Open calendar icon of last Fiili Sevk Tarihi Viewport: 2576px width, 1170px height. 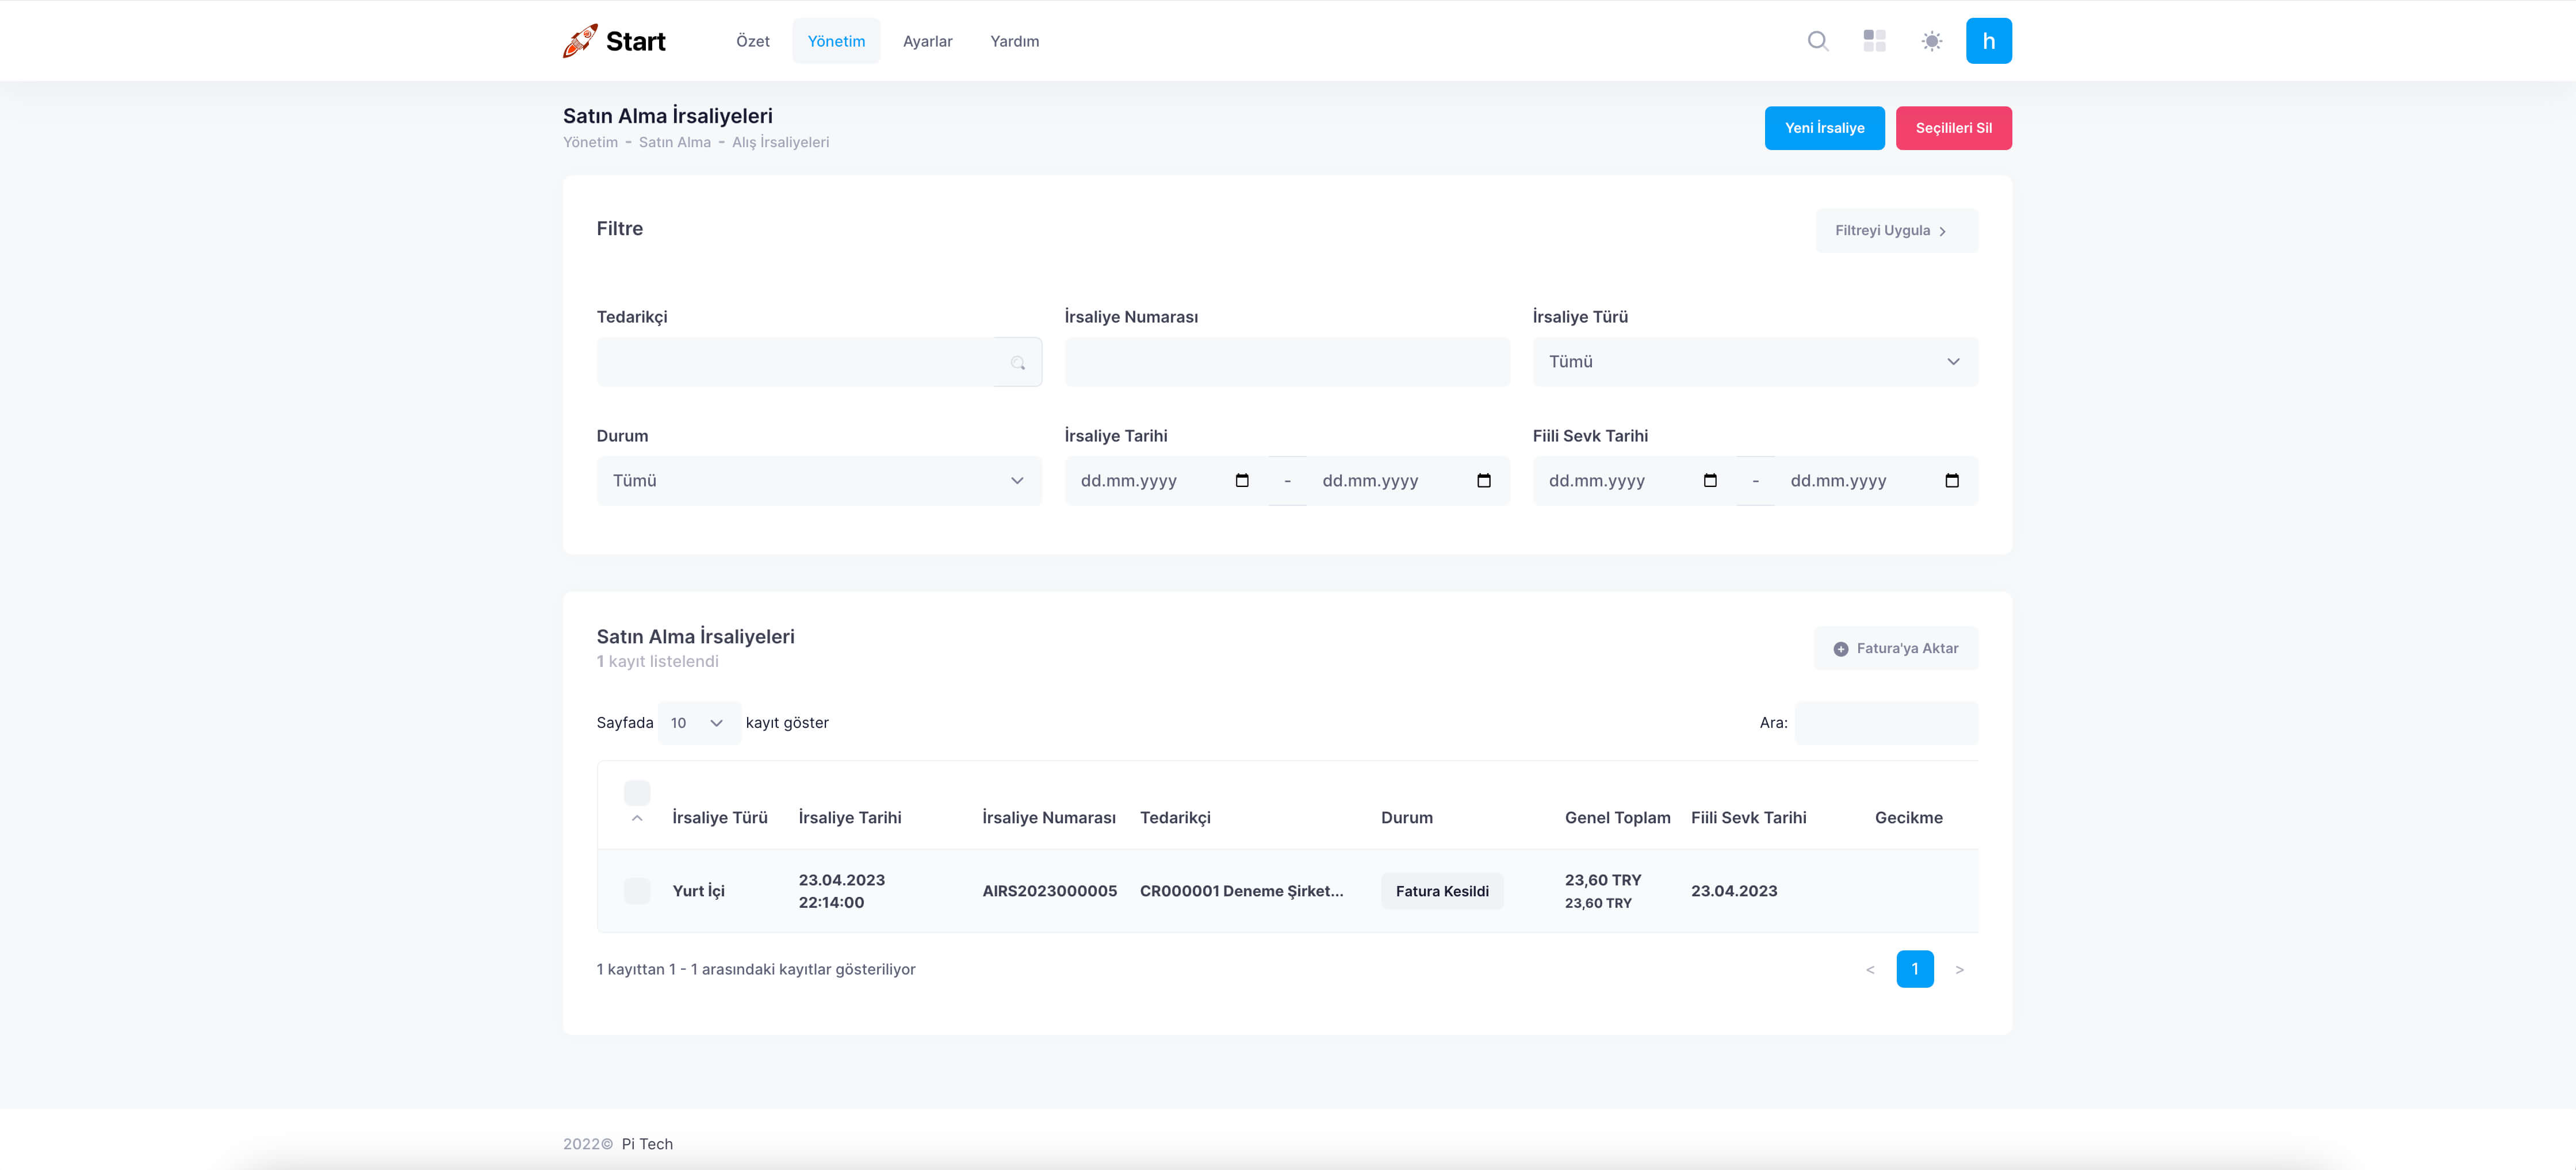pyautogui.click(x=1951, y=481)
